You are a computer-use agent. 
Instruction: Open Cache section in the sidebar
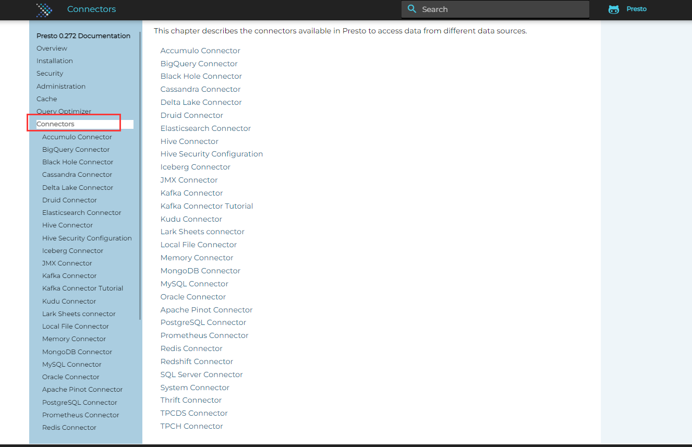coord(47,99)
